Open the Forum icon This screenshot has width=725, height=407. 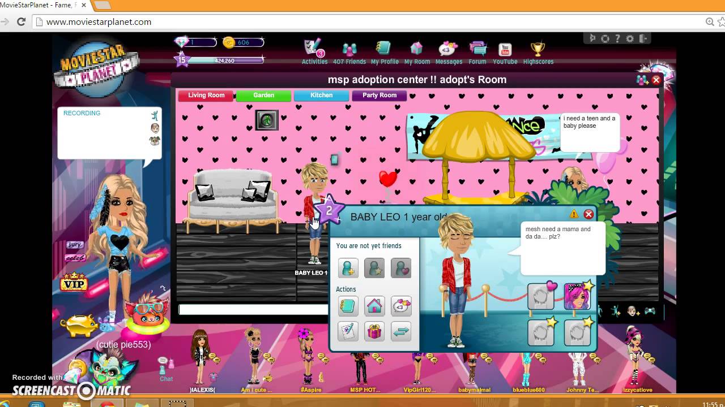pos(477,49)
